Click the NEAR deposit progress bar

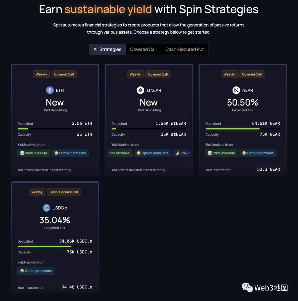point(243,129)
